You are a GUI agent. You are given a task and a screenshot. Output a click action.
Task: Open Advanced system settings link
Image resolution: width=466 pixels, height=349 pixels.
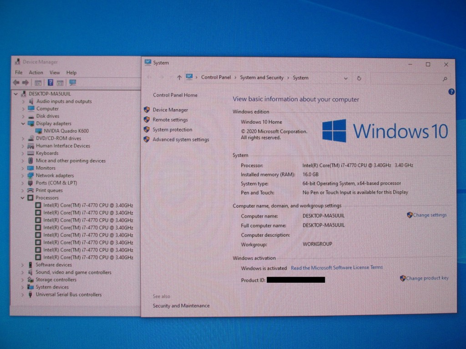point(181,140)
